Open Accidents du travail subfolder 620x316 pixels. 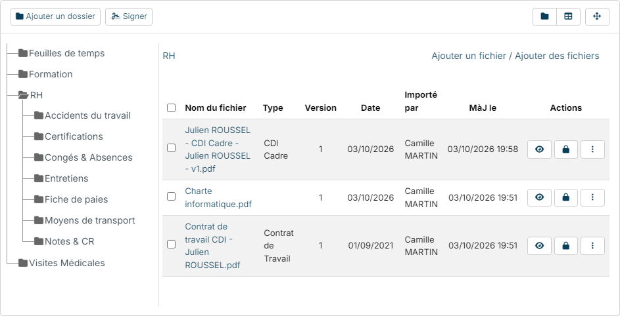pyautogui.click(x=82, y=115)
